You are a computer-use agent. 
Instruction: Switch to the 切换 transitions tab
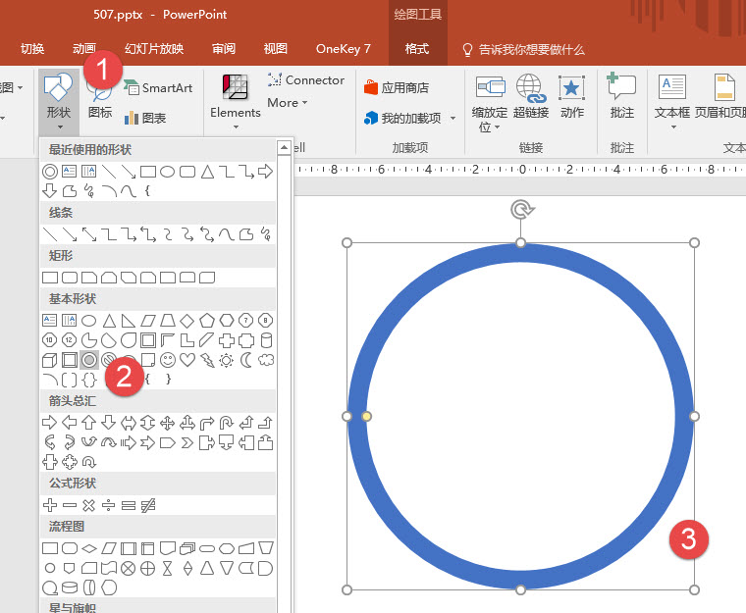pyautogui.click(x=32, y=48)
